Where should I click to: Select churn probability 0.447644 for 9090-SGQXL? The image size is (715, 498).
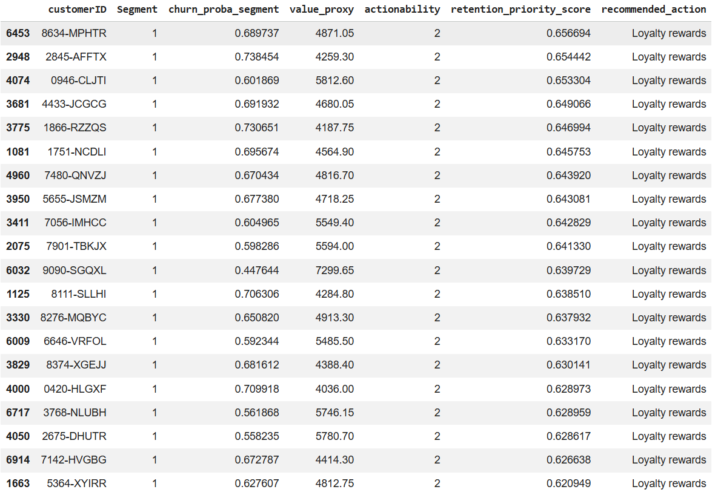tap(261, 270)
